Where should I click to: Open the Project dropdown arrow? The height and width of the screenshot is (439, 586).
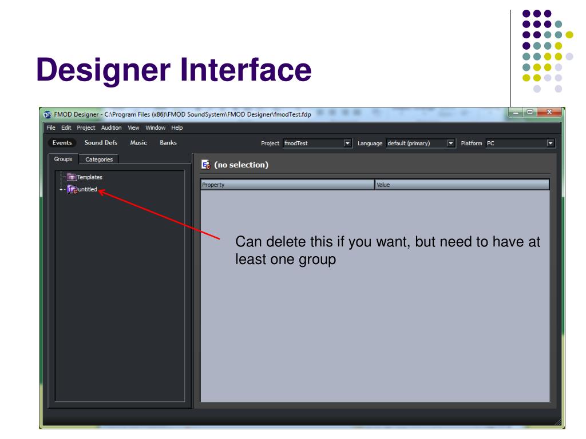click(347, 143)
